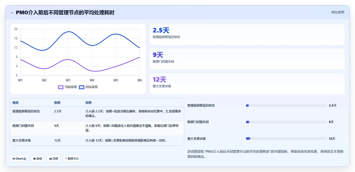Click progress bar for 跨部门问题关闭
Viewport: 355px width, 172px height.
286,122
